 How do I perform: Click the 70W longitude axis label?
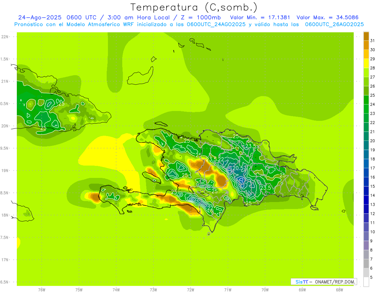265,290
